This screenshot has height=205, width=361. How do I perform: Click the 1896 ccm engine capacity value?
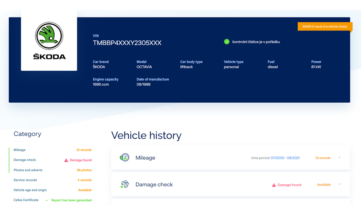(x=101, y=84)
